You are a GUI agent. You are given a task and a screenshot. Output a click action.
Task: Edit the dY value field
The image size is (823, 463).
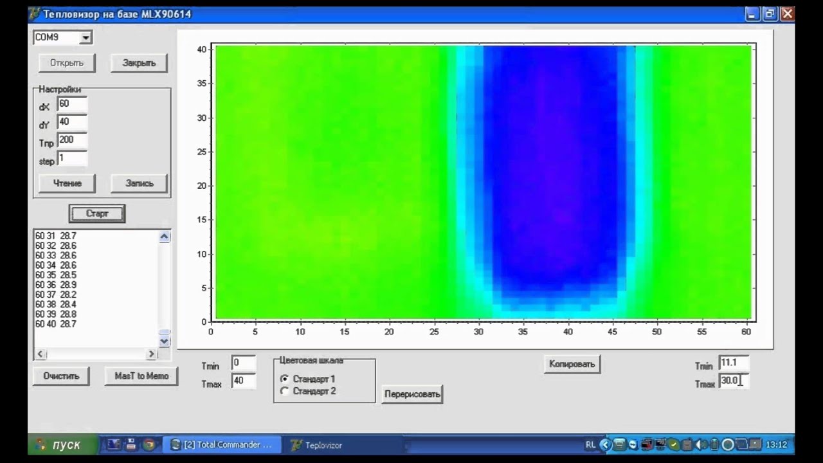72,122
